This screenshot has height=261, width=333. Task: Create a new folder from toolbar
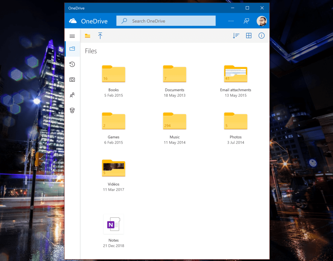[x=87, y=36]
